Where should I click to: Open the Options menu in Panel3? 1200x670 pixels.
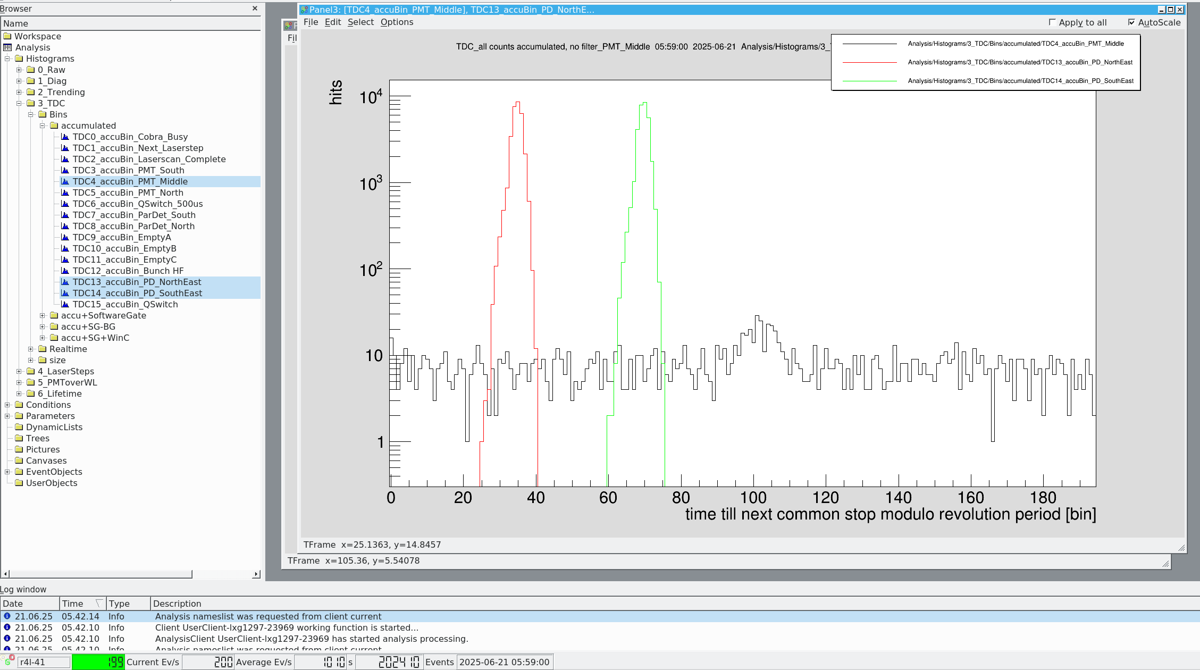coord(397,22)
